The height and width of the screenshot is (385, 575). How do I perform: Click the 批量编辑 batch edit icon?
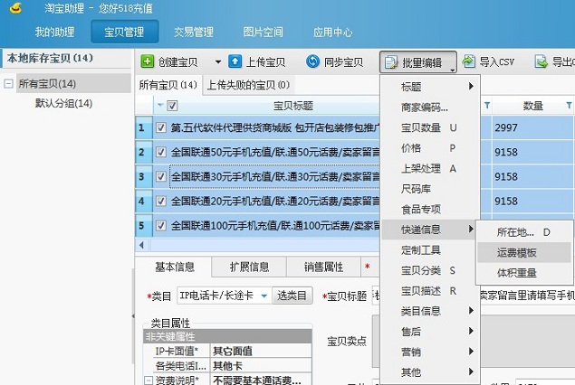click(x=390, y=62)
